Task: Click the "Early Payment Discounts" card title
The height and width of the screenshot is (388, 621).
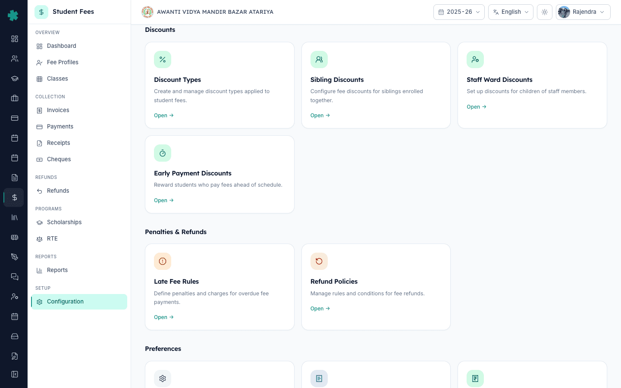Action: pyautogui.click(x=193, y=173)
